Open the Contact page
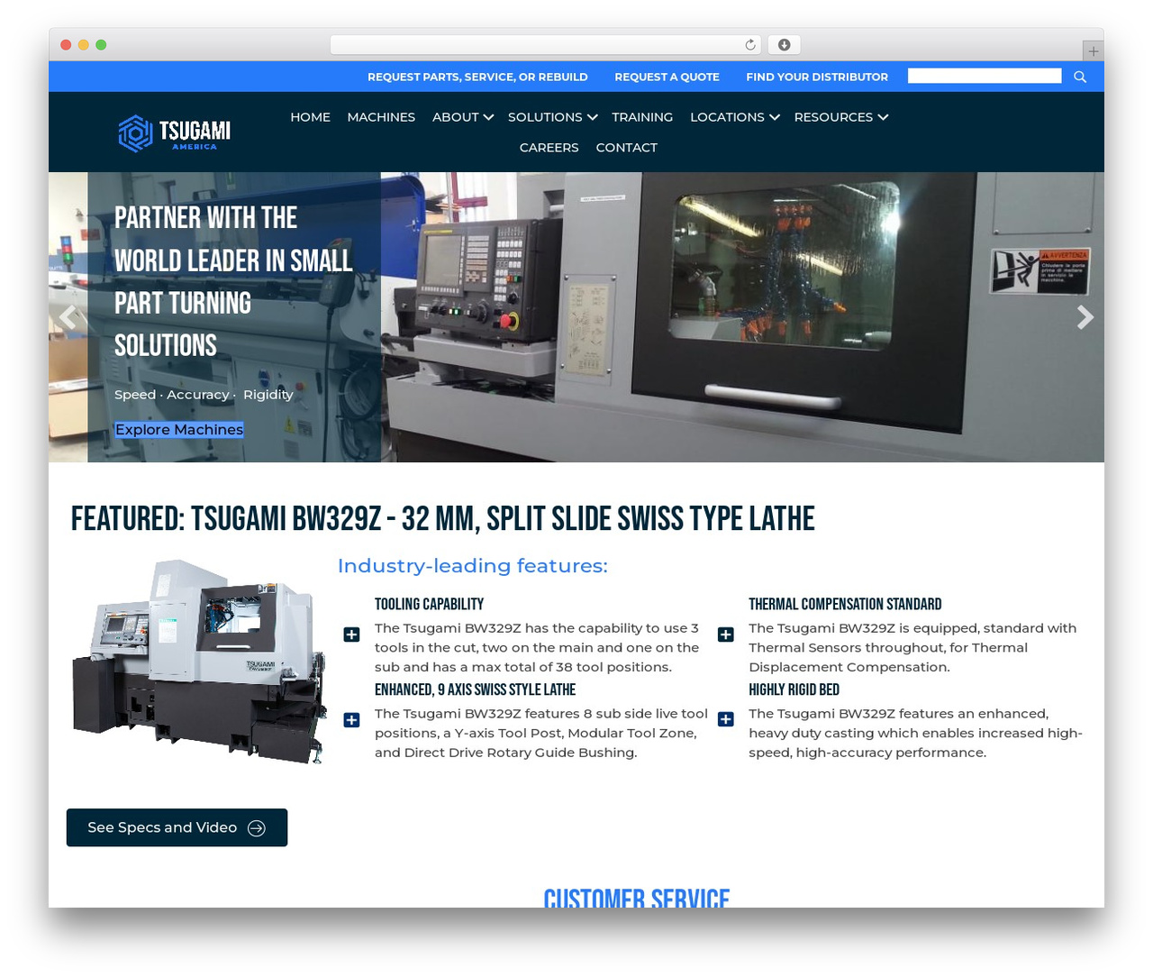The height and width of the screenshot is (977, 1153). coord(626,148)
